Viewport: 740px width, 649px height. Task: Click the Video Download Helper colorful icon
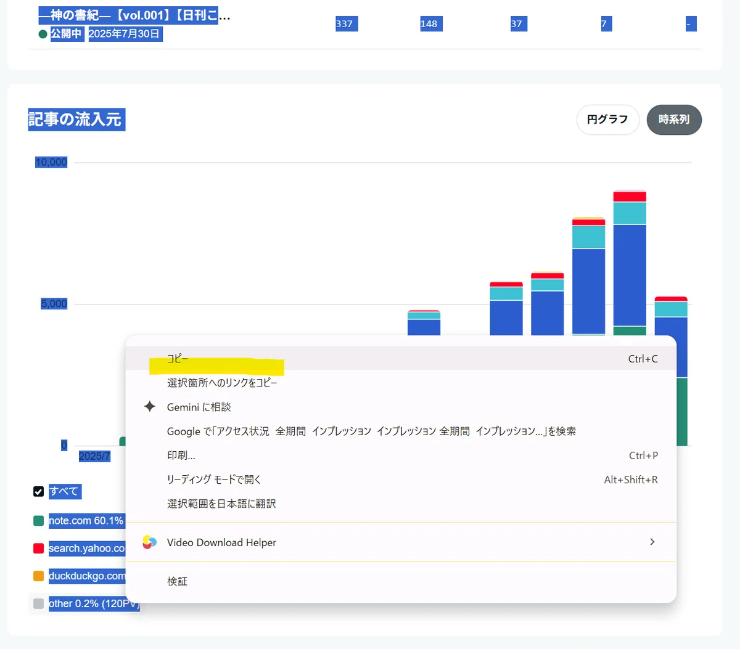149,542
